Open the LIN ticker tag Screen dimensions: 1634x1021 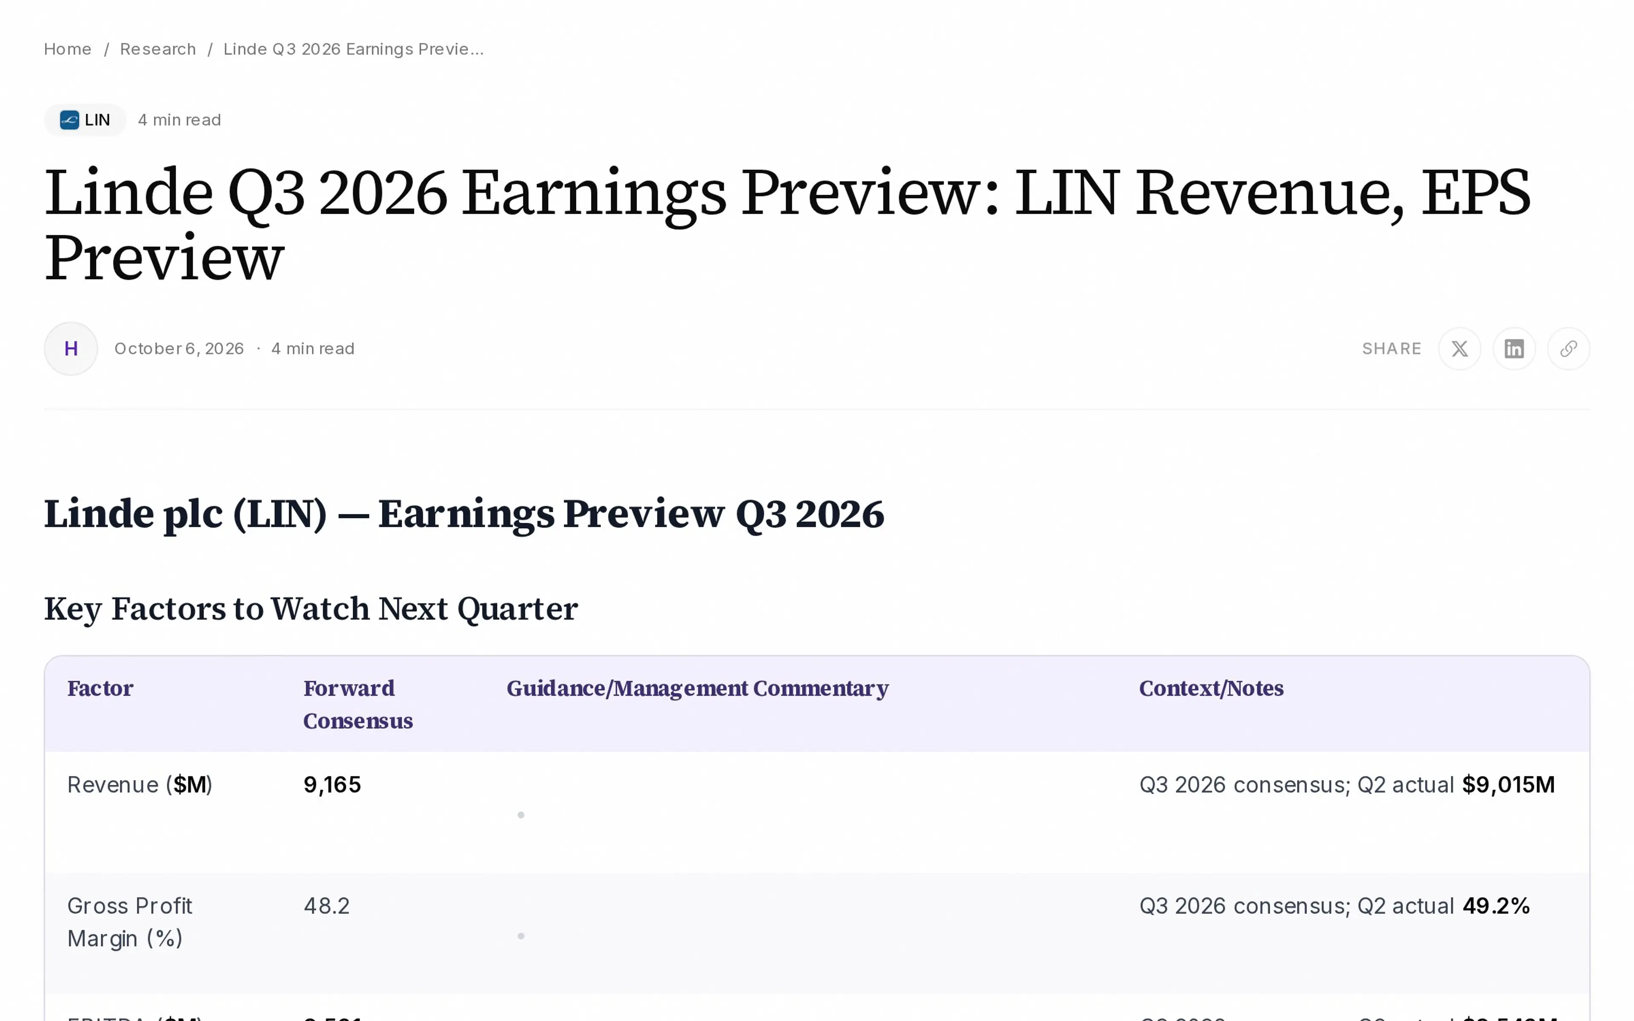(x=85, y=120)
